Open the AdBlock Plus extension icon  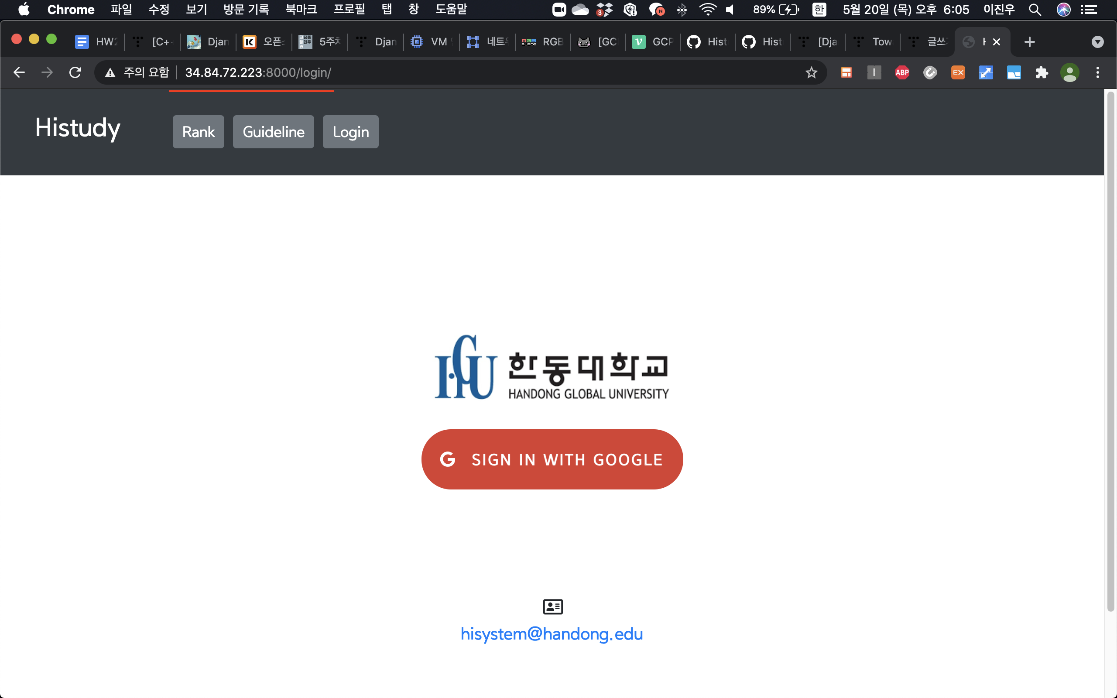pos(902,72)
